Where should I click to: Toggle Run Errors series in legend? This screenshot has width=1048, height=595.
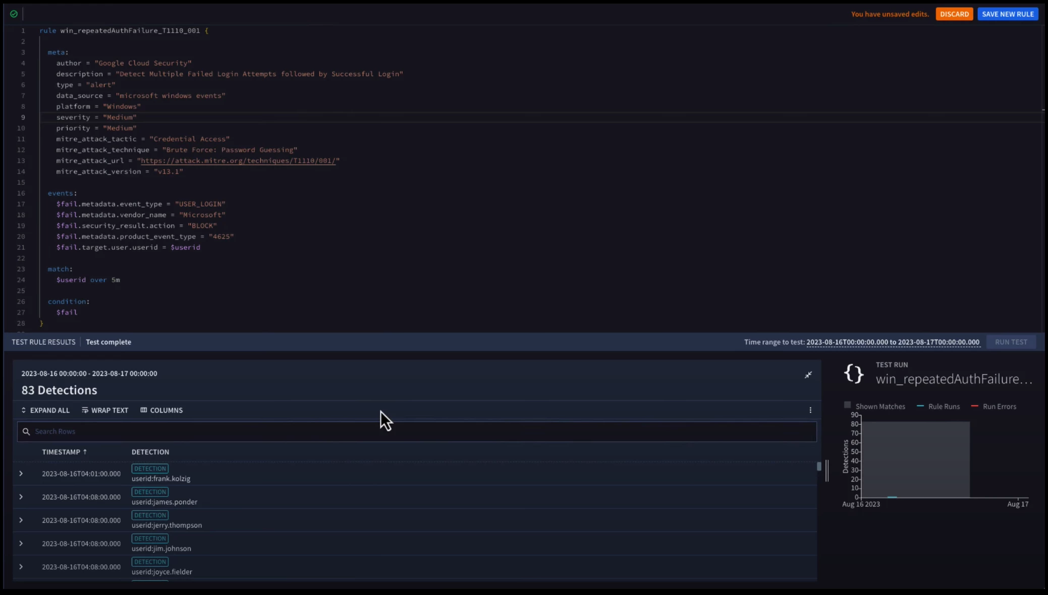994,406
